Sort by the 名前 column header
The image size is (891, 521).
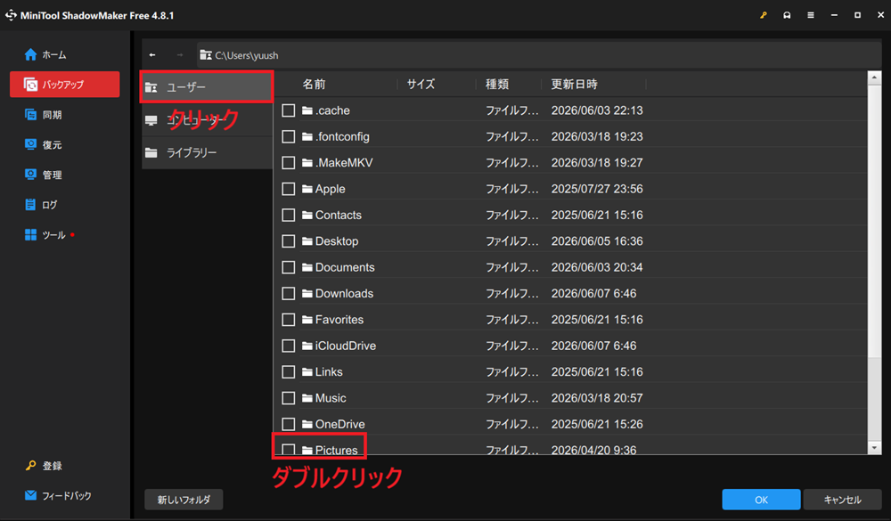click(x=314, y=84)
